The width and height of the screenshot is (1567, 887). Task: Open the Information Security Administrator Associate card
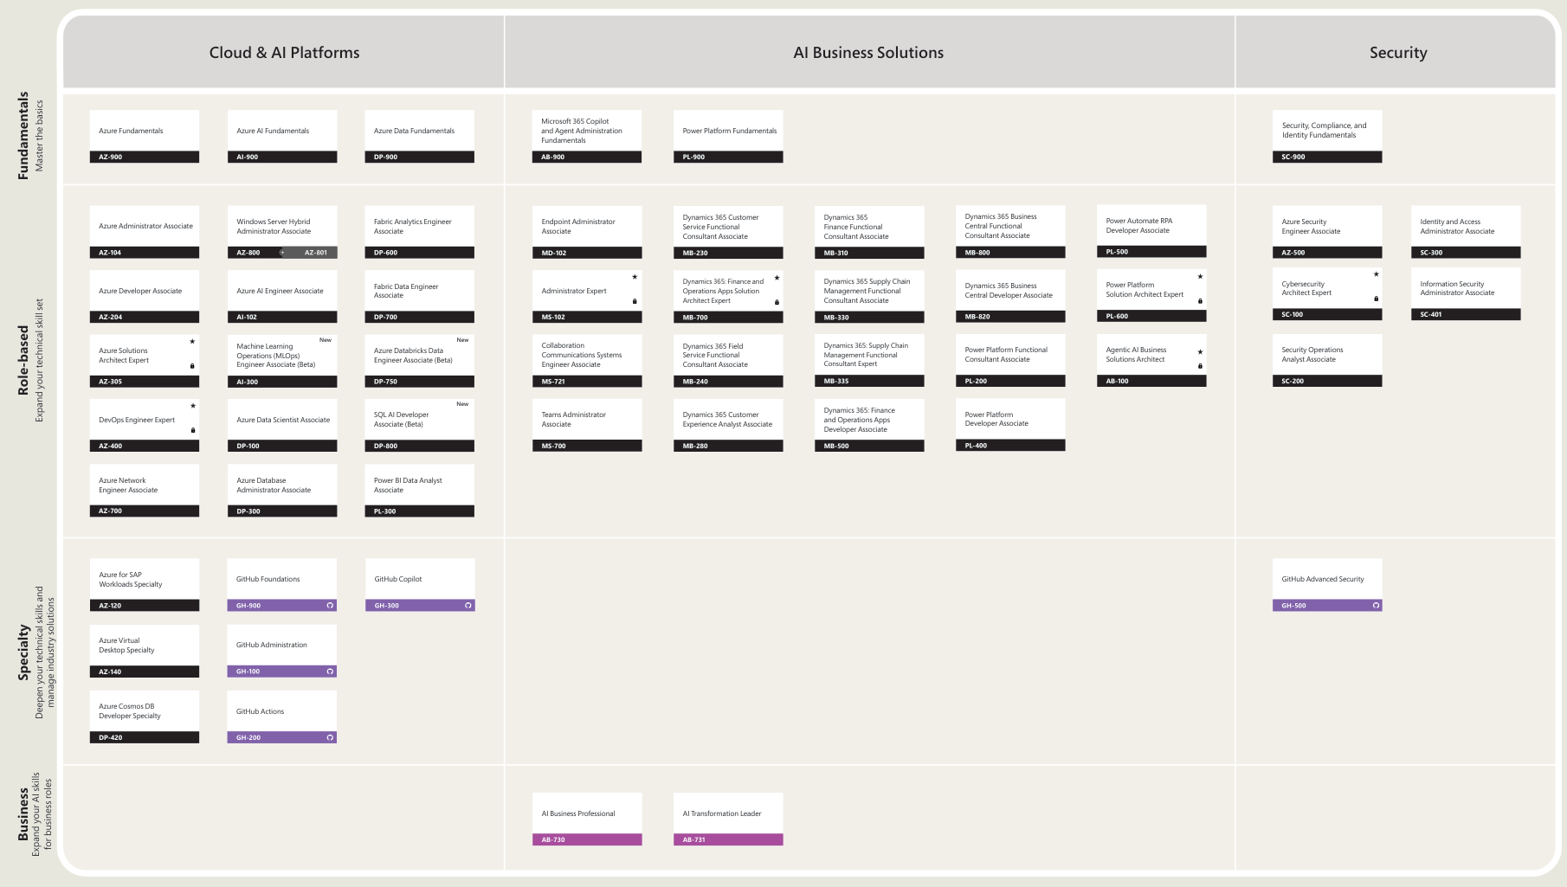1466,294
